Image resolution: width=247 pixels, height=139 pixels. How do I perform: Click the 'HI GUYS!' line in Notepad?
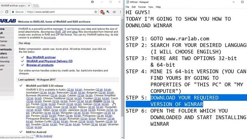pyautogui.click(x=138, y=12)
